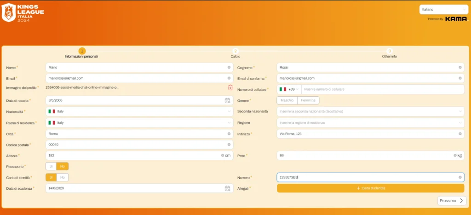This screenshot has height=215, width=471.
Task: Set Carta di identità to No
Action: pos(63,177)
